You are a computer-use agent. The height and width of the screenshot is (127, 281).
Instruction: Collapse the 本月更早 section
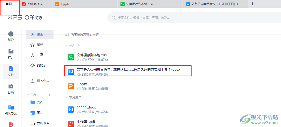(66, 97)
